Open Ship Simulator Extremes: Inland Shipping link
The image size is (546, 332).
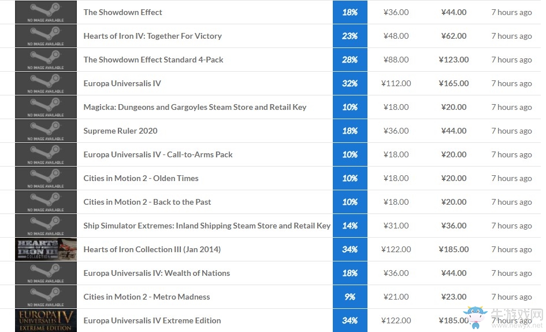click(x=207, y=226)
